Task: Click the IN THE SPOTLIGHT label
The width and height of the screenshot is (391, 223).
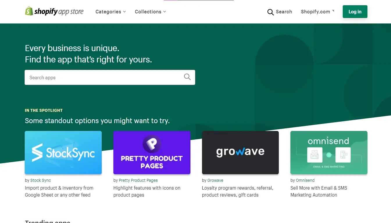Action: click(44, 110)
